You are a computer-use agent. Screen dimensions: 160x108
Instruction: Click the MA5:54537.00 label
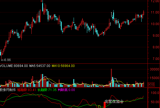pos(40,66)
